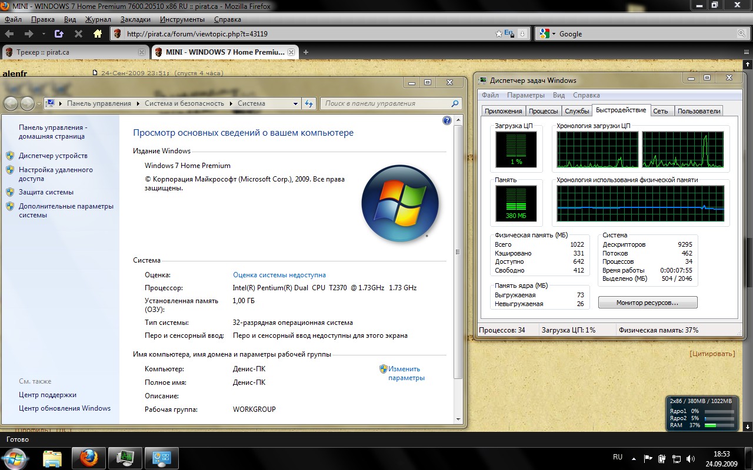Close the Трекер :: pirat.ca tab
The image size is (753, 470).
(x=141, y=52)
